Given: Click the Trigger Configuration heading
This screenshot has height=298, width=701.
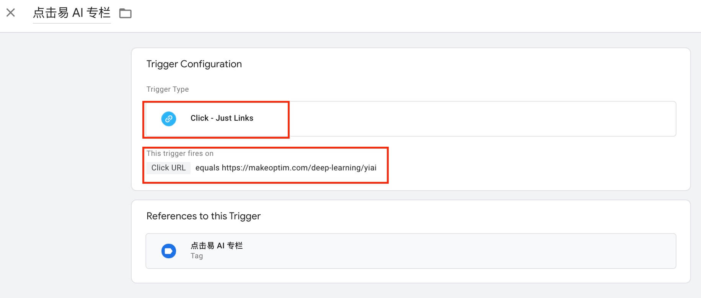Looking at the screenshot, I should pyautogui.click(x=194, y=64).
